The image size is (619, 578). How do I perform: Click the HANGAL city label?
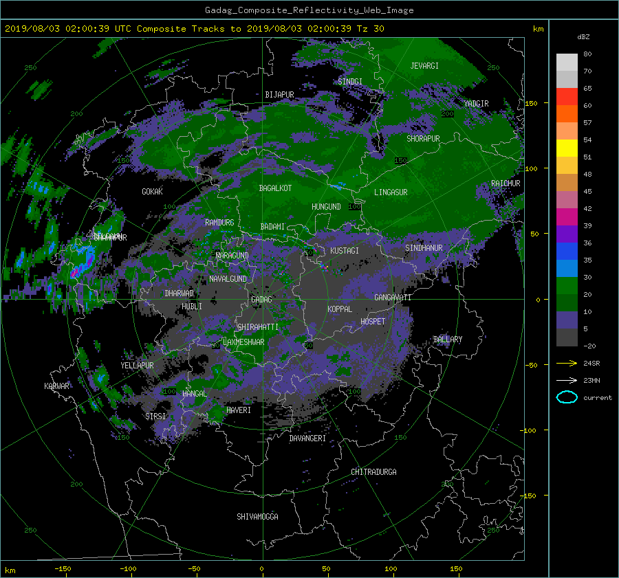[194, 394]
